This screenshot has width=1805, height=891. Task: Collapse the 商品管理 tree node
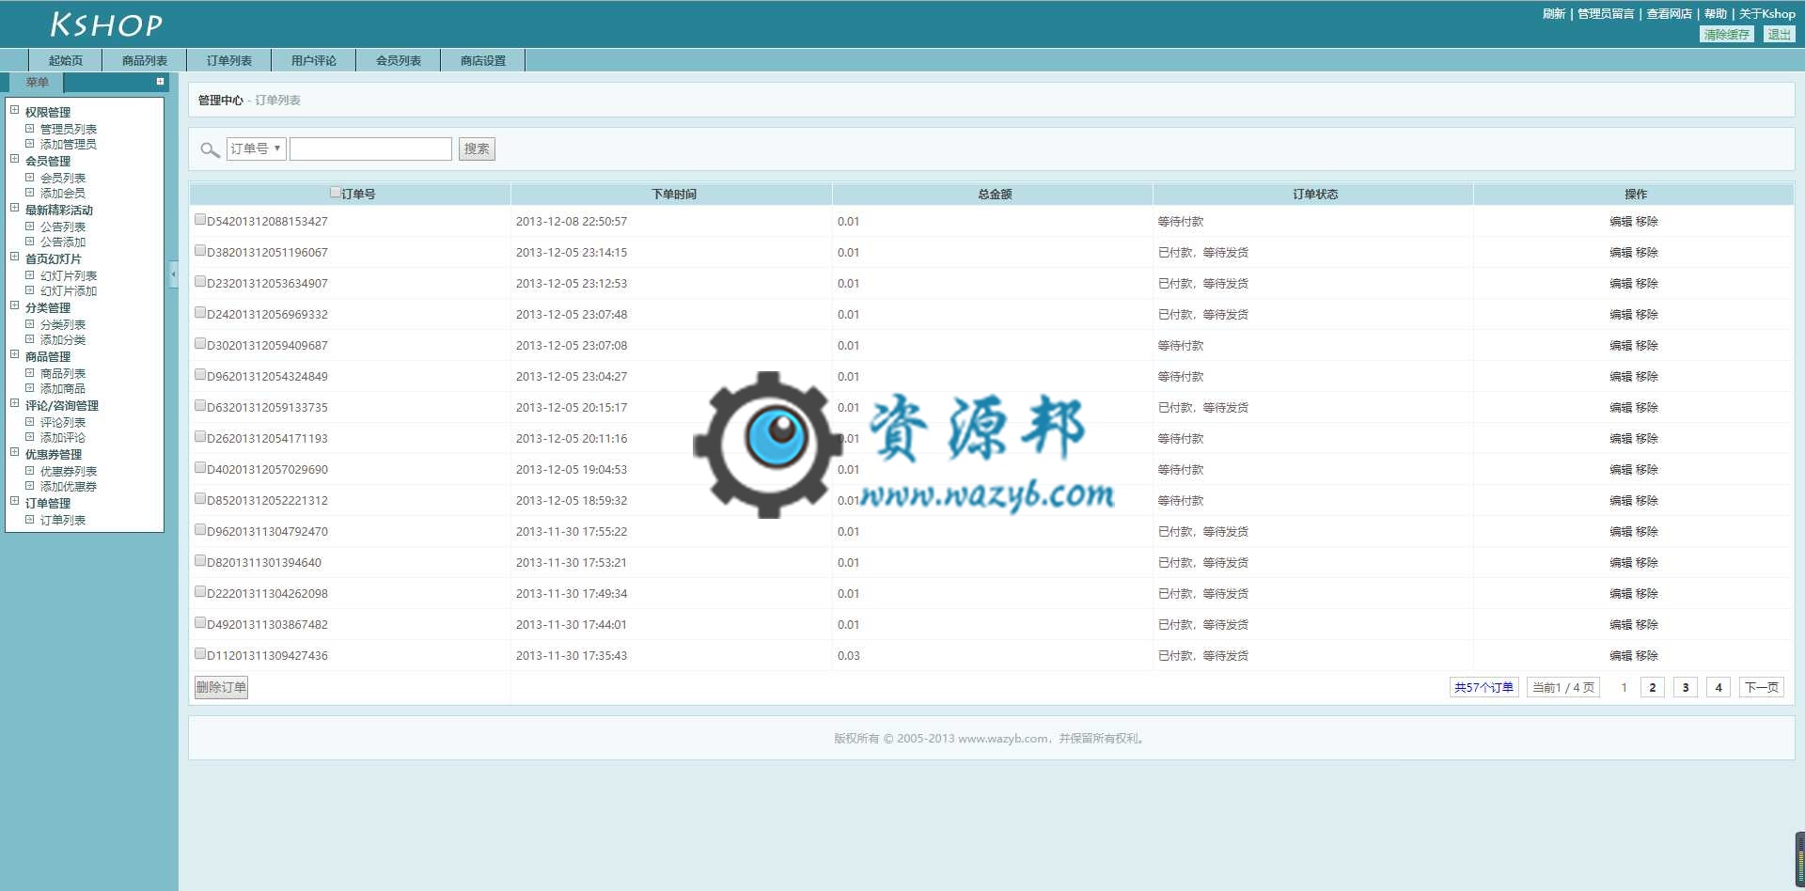pyautogui.click(x=14, y=354)
